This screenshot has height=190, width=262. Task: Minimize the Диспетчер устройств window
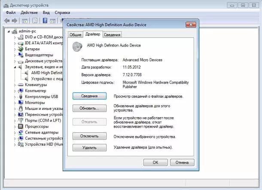click(232, 5)
